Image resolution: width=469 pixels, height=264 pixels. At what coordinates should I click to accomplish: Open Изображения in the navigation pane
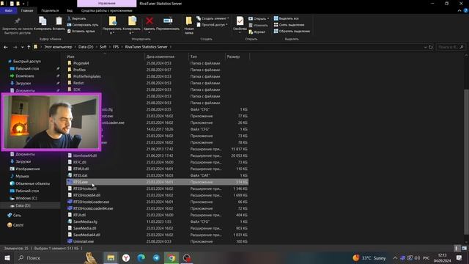click(x=28, y=169)
